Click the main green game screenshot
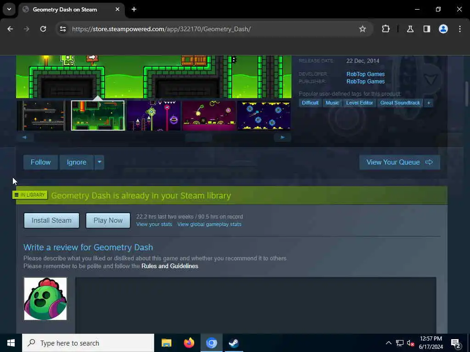470x352 pixels. 153,77
